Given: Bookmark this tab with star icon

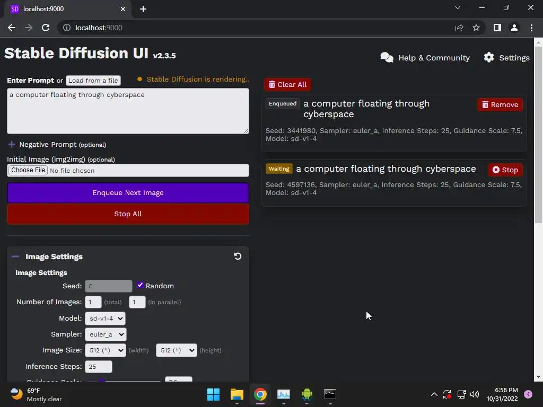Looking at the screenshot, I should [x=476, y=28].
